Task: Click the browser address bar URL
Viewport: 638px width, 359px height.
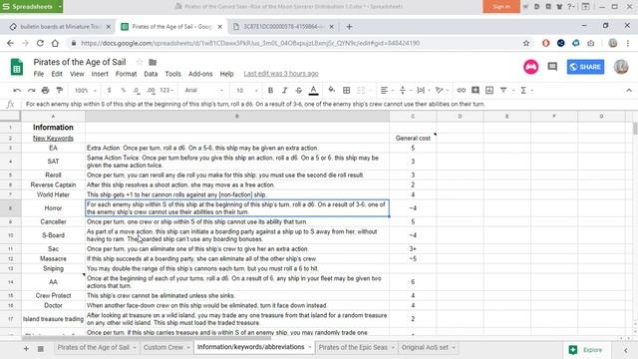Action: (250, 43)
